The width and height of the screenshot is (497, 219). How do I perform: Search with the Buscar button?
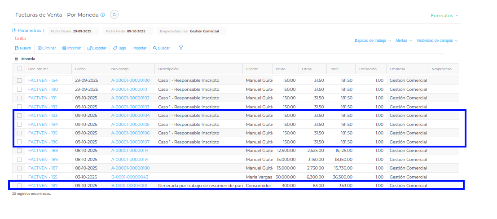point(162,48)
